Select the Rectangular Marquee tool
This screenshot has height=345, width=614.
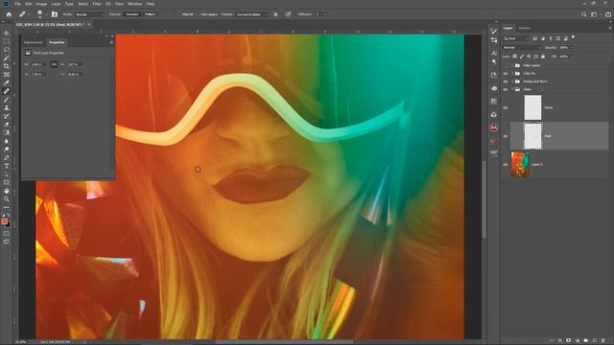[x=7, y=41]
